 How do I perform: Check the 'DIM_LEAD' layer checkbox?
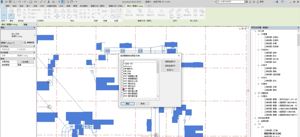(122, 71)
